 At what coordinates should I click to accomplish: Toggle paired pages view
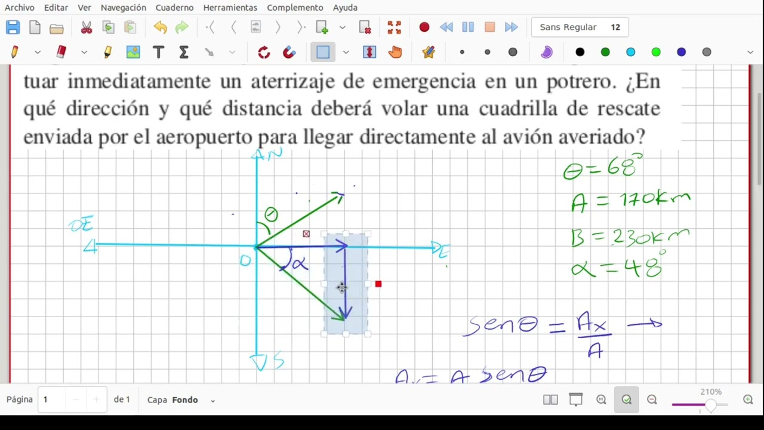pyautogui.click(x=550, y=400)
